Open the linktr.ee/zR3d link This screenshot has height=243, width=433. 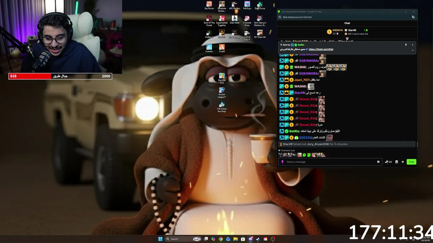[321, 49]
